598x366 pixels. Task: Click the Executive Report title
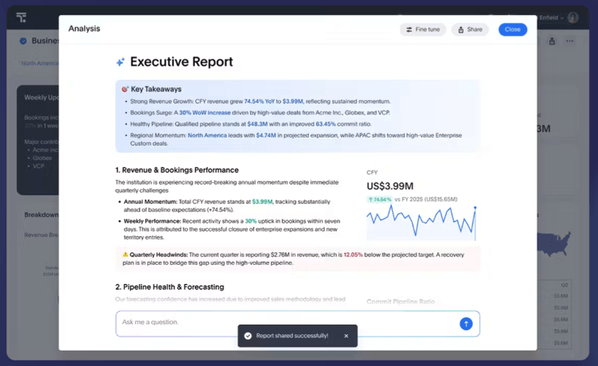182,62
